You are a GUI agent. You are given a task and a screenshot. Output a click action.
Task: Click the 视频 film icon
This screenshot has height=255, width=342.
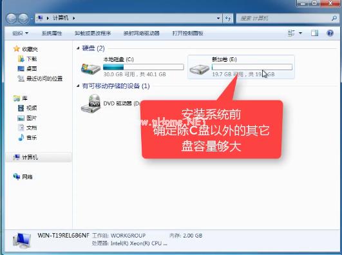point(21,108)
